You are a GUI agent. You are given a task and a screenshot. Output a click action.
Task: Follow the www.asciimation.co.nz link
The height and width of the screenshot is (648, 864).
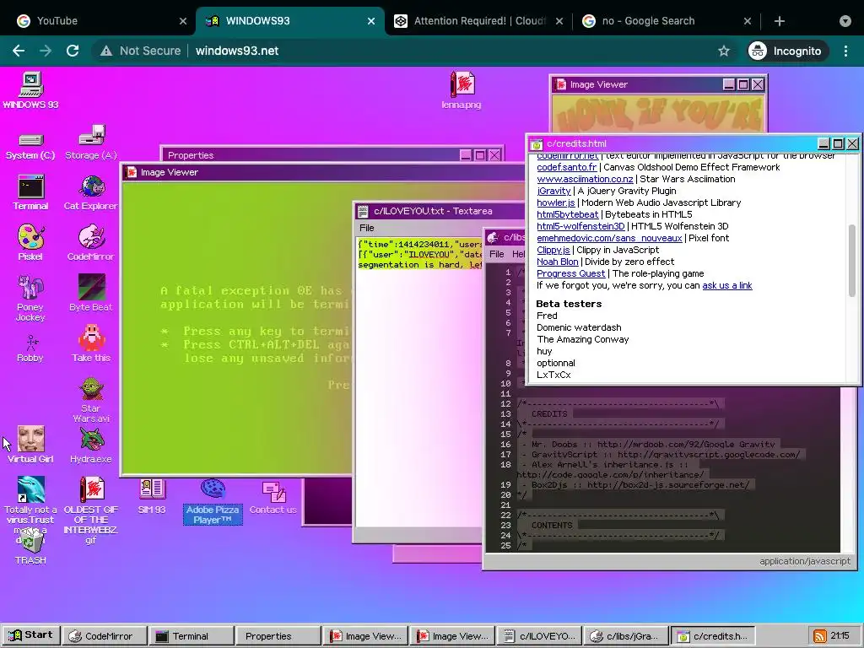click(x=585, y=179)
